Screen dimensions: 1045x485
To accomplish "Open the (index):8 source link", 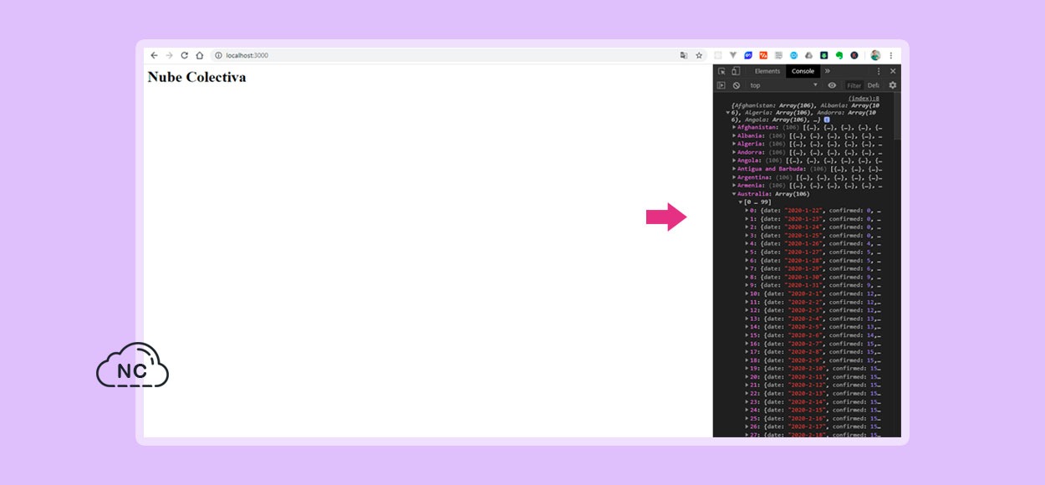I will [864, 98].
